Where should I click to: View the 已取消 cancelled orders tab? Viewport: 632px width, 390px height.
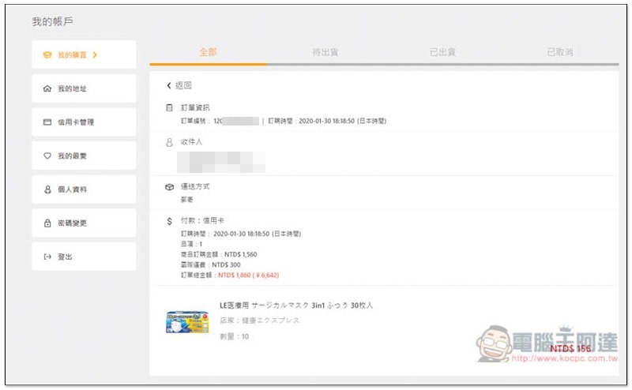click(560, 52)
